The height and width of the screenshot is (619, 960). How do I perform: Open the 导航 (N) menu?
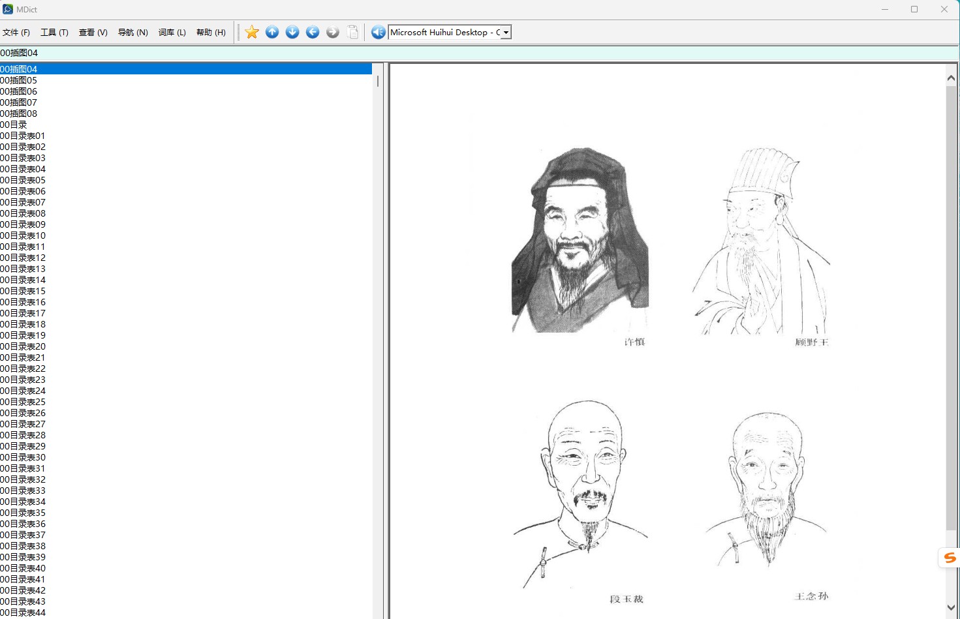coord(132,33)
